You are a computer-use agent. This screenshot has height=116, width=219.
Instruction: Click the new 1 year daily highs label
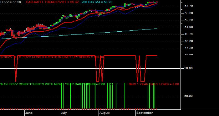point(53,84)
